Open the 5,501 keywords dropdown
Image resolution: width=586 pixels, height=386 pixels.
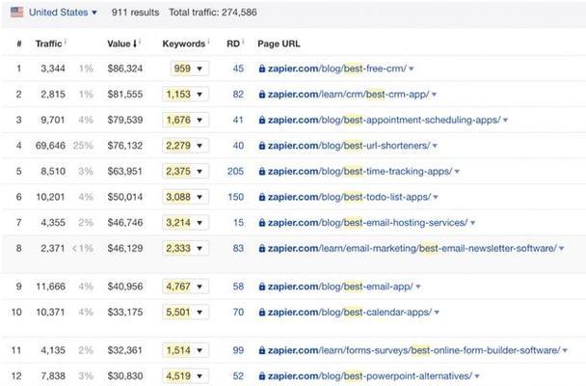point(185,313)
